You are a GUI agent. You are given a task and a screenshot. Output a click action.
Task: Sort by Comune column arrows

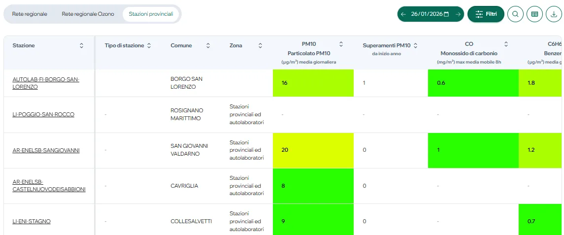208,45
